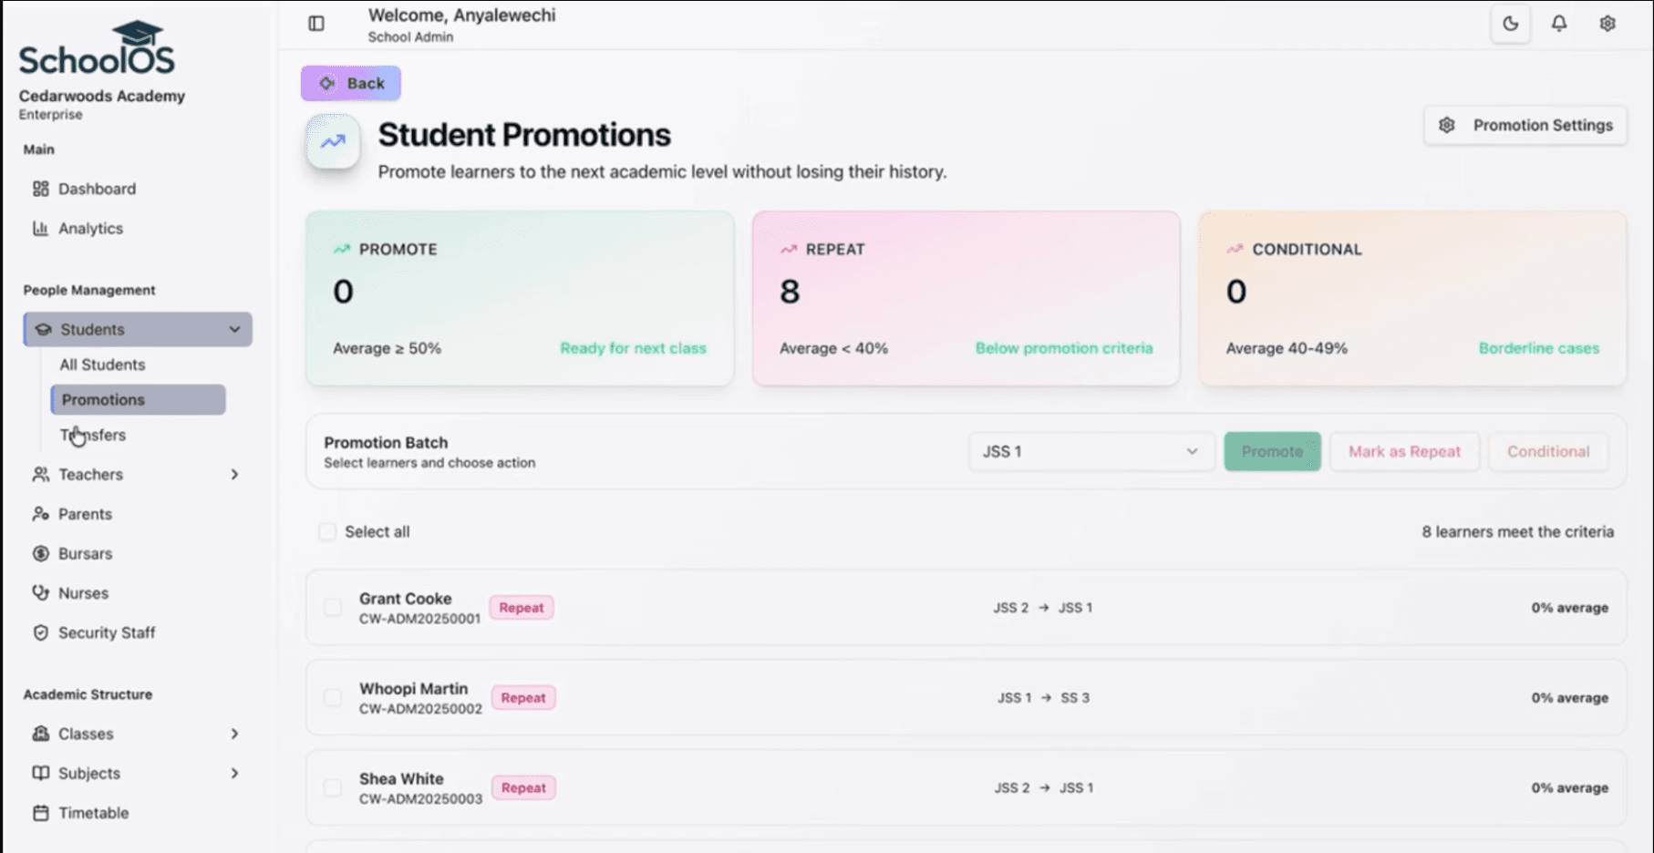Viewport: 1654px width, 853px height.
Task: Open notifications via the bell icon
Action: (x=1559, y=24)
